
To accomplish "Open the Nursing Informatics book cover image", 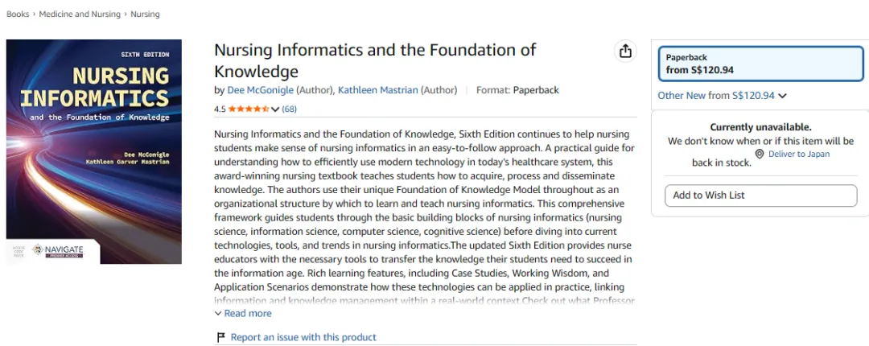I will (94, 151).
